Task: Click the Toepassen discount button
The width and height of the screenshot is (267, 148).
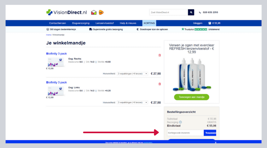Action: [x=210, y=133]
